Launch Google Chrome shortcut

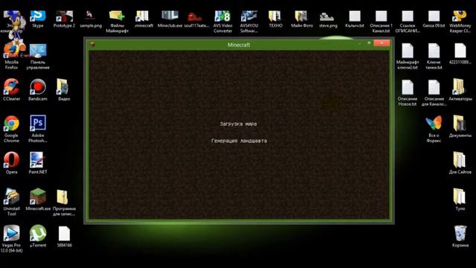[x=12, y=129]
